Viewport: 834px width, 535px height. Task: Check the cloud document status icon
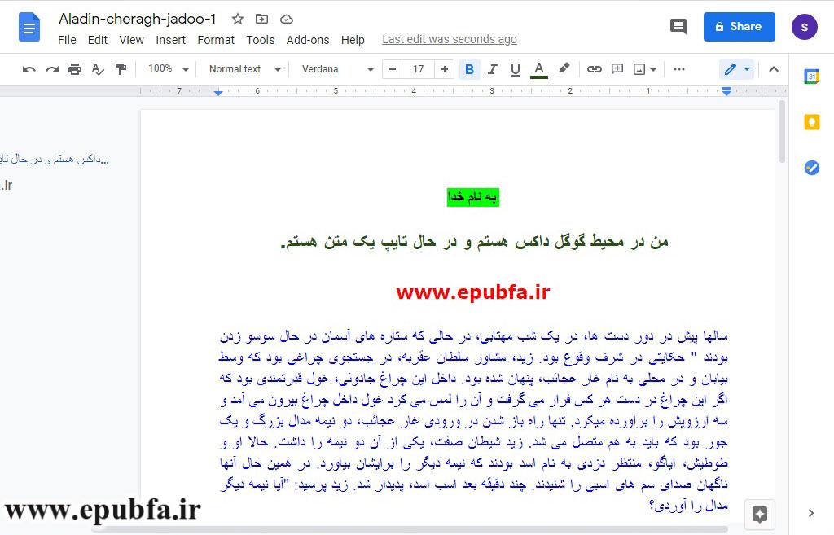[x=287, y=20]
